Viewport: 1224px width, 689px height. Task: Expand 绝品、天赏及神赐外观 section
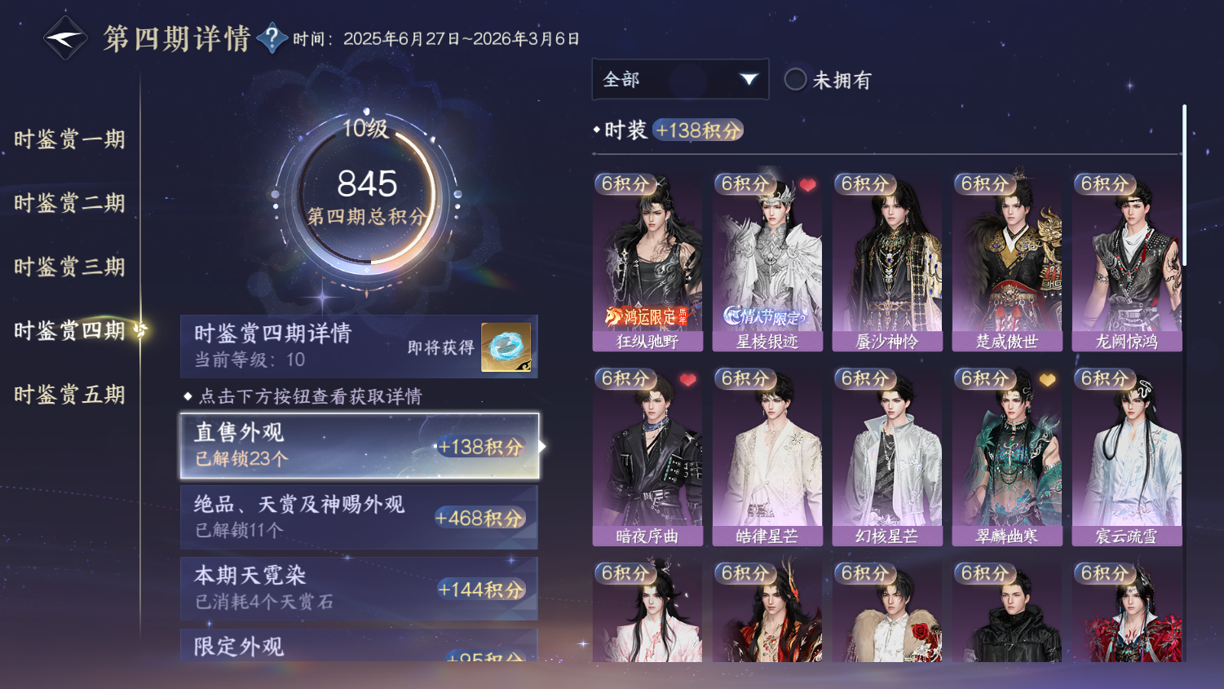[x=359, y=517]
